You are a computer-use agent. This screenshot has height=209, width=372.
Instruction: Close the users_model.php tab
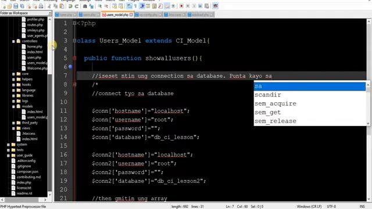[x=131, y=15]
